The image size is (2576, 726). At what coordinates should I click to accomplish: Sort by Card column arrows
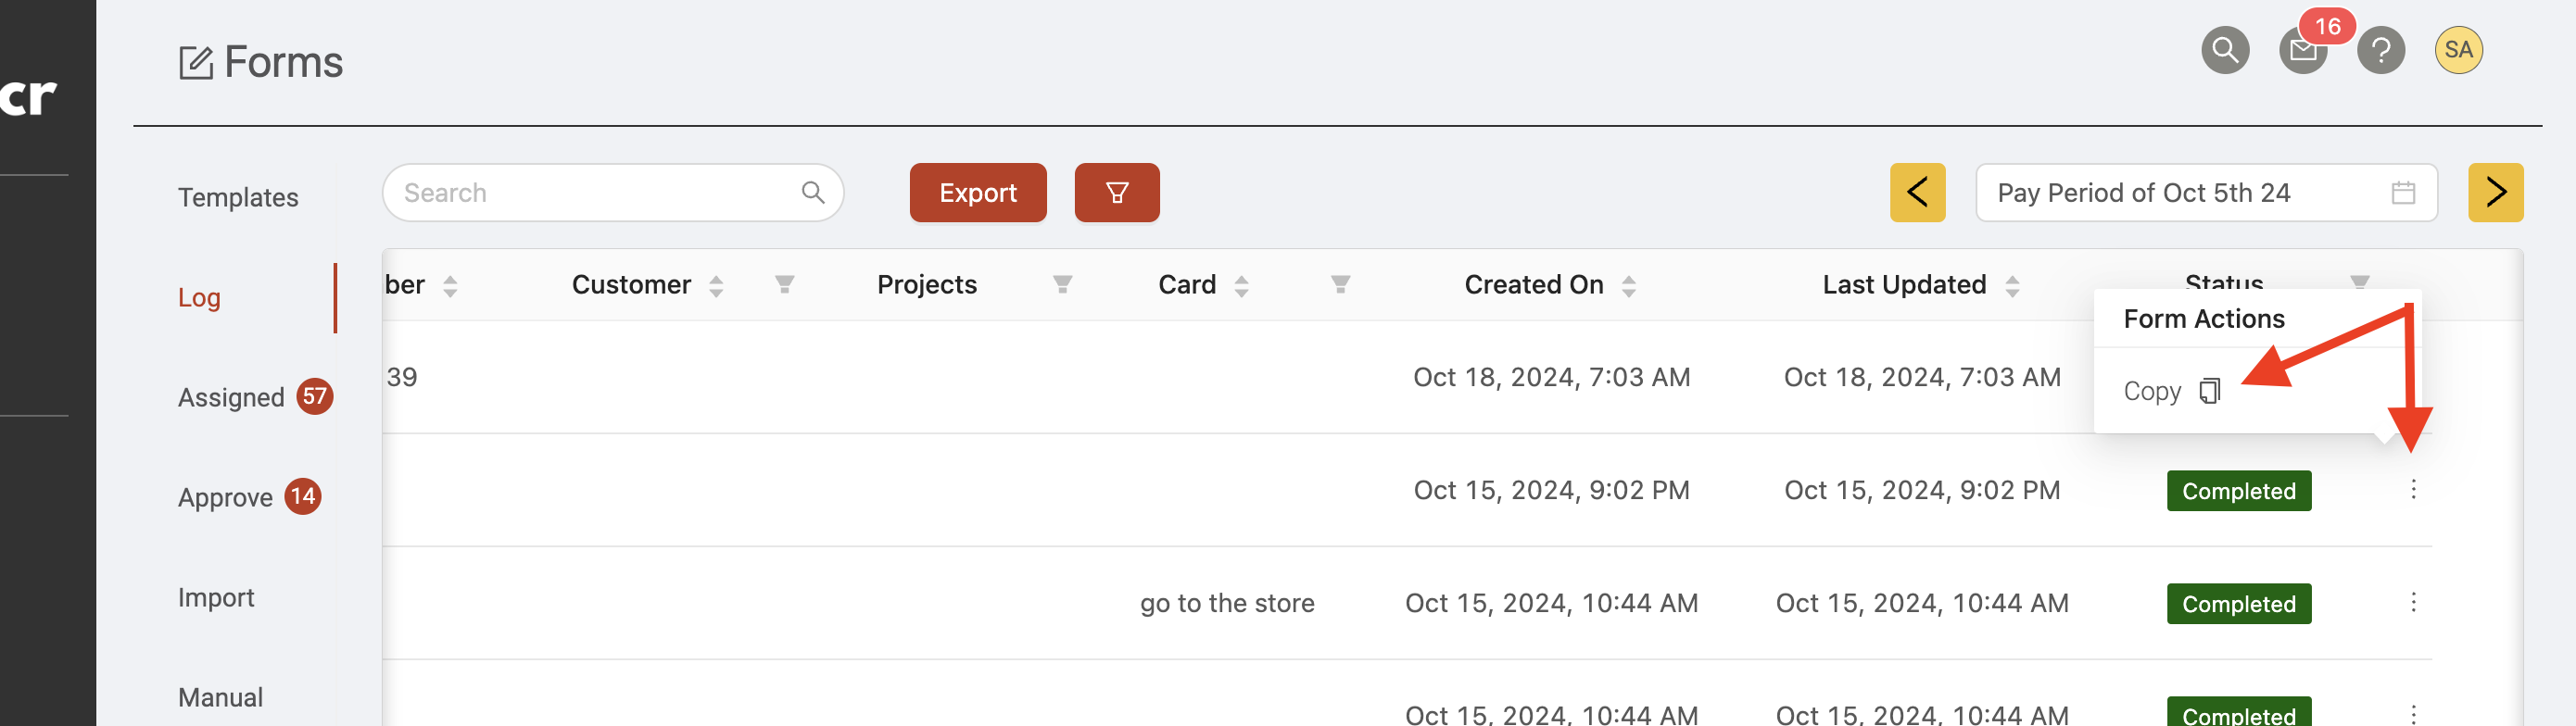pos(1241,286)
